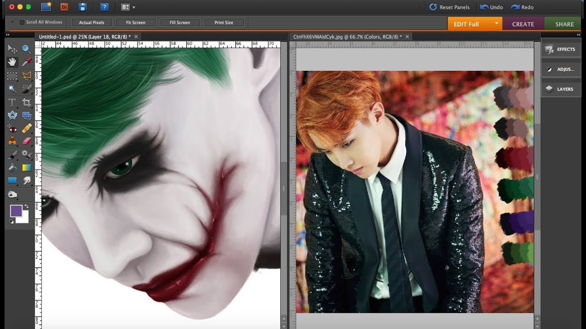Image resolution: width=586 pixels, height=329 pixels.
Task: Select the Clone Stamp tool
Action: click(12, 142)
